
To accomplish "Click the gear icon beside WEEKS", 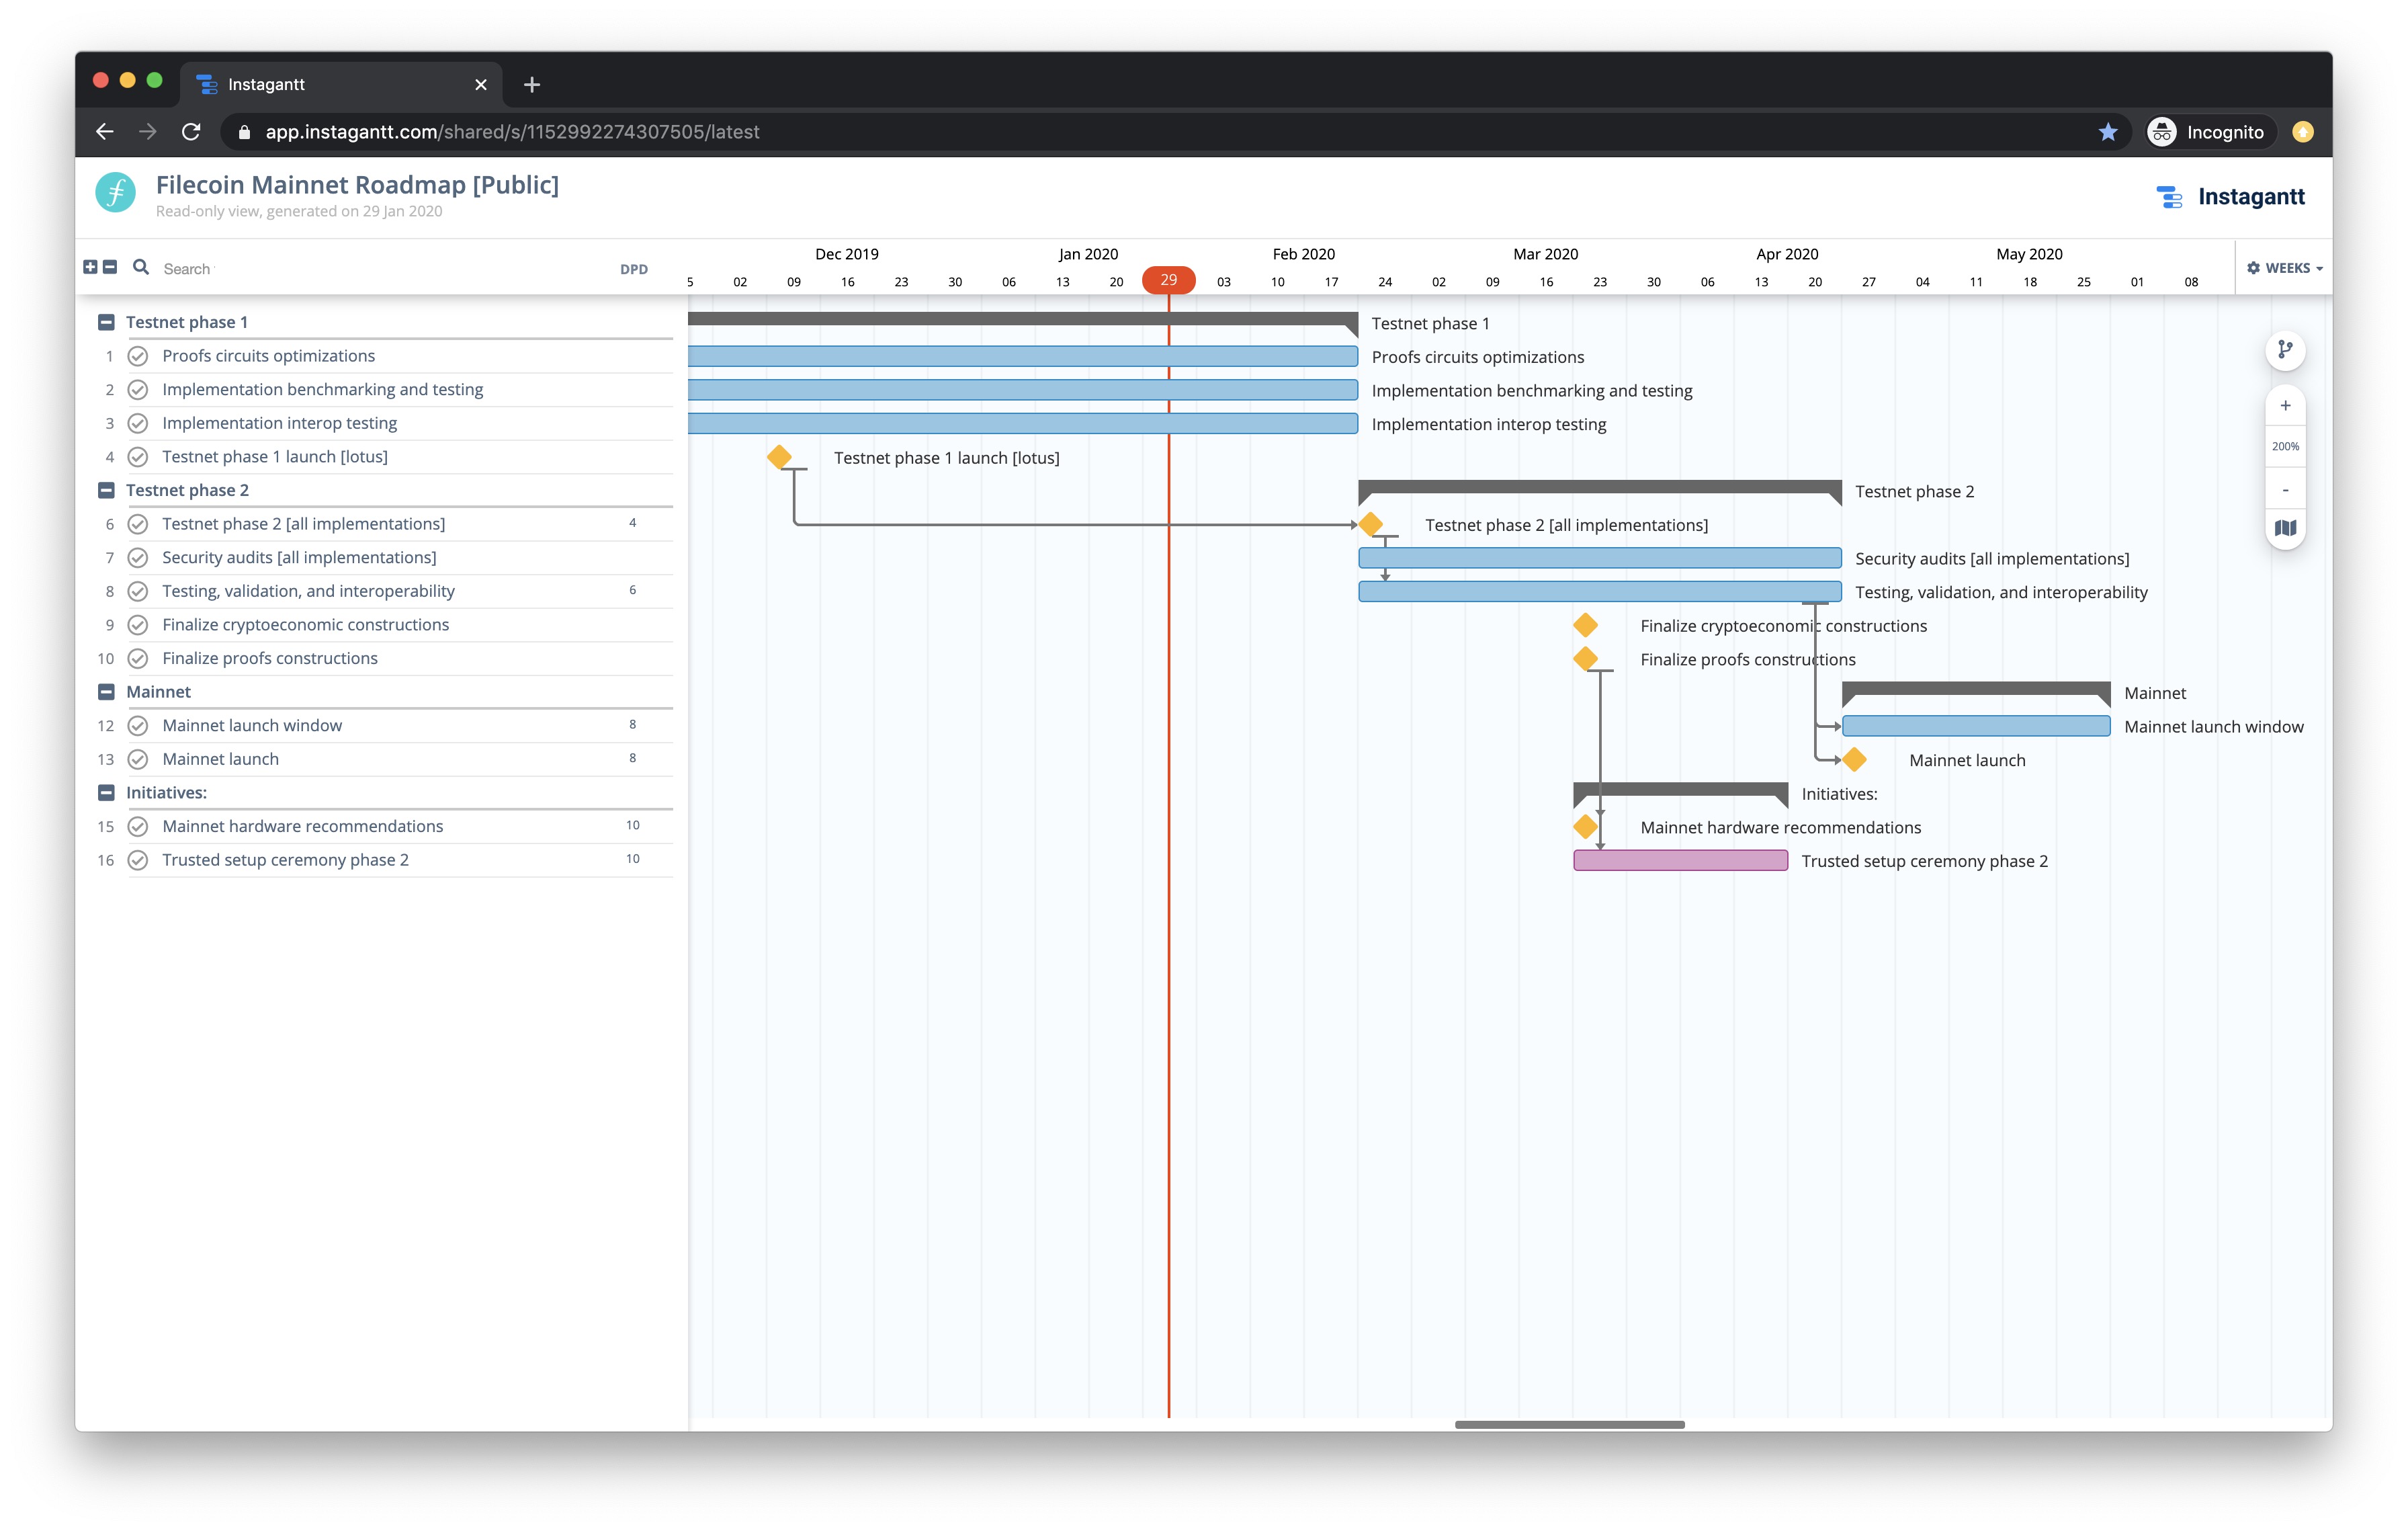I will (2253, 268).
